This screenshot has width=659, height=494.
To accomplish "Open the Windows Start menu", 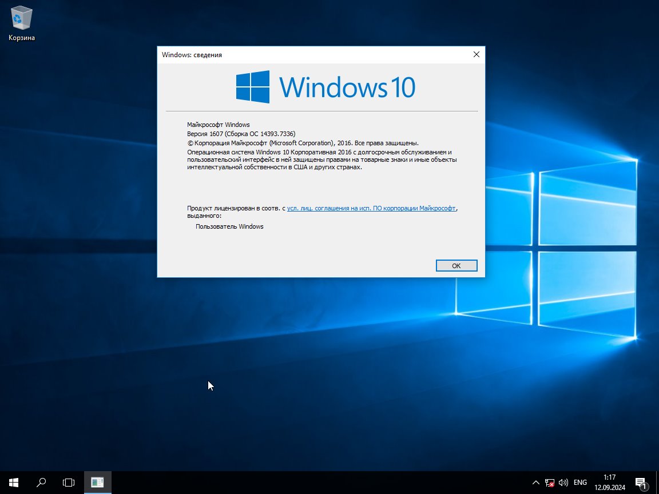I will coord(14,482).
